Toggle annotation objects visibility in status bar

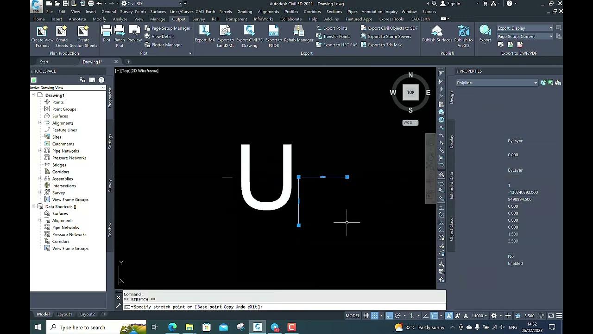click(x=449, y=315)
